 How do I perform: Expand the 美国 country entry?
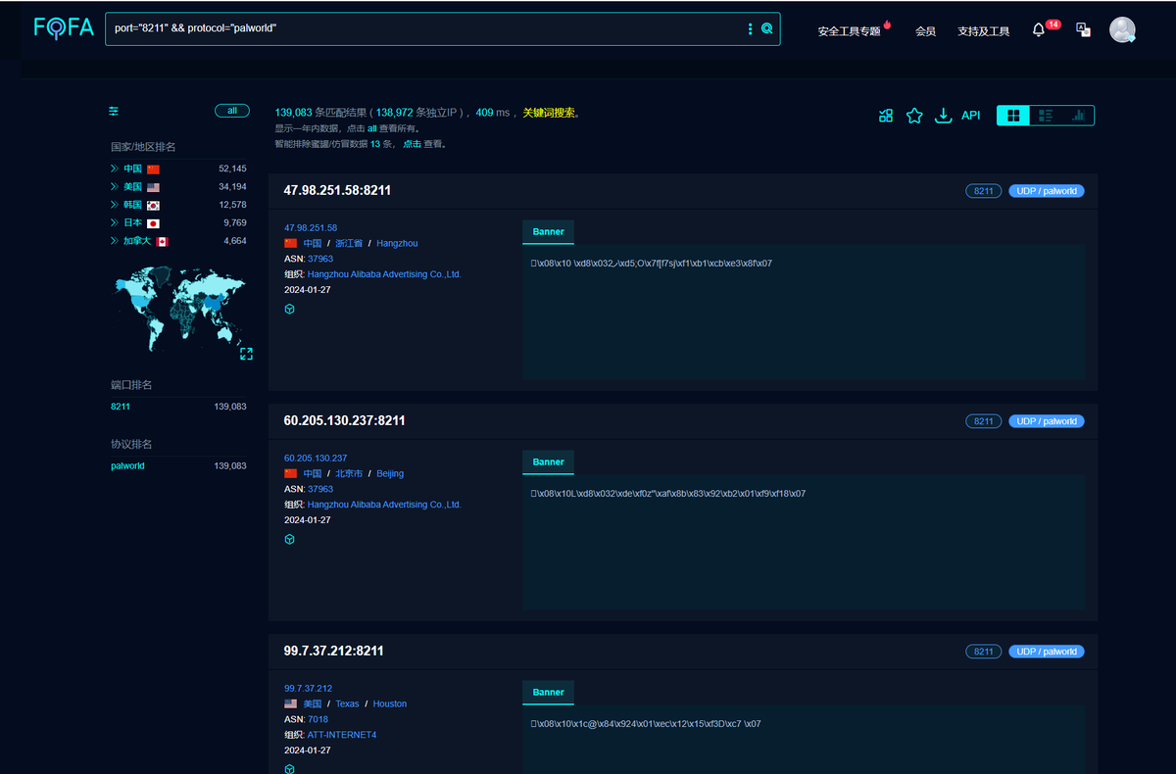coord(115,186)
